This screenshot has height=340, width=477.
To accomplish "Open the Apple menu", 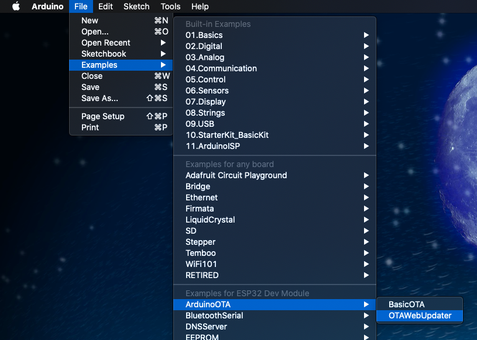I will 16,6.
